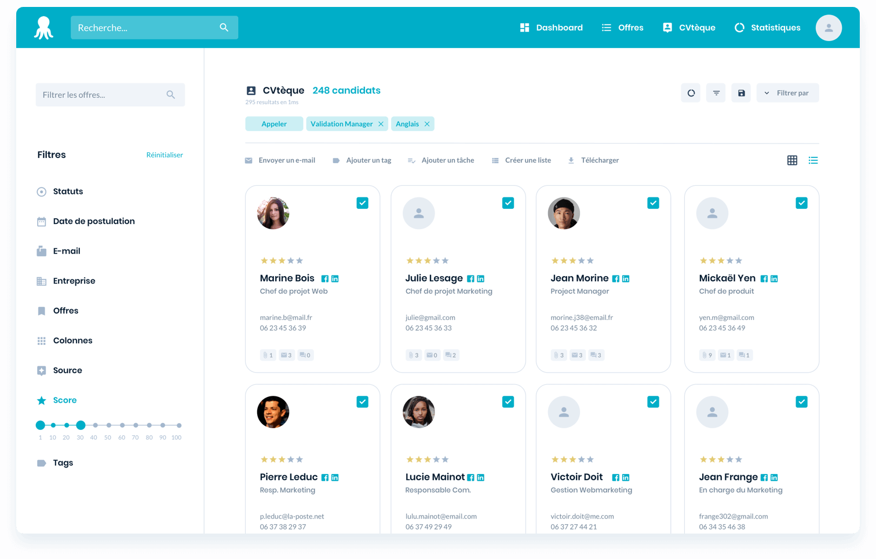Click the Score slider handle at 30
This screenshot has width=876, height=559.
tap(81, 425)
